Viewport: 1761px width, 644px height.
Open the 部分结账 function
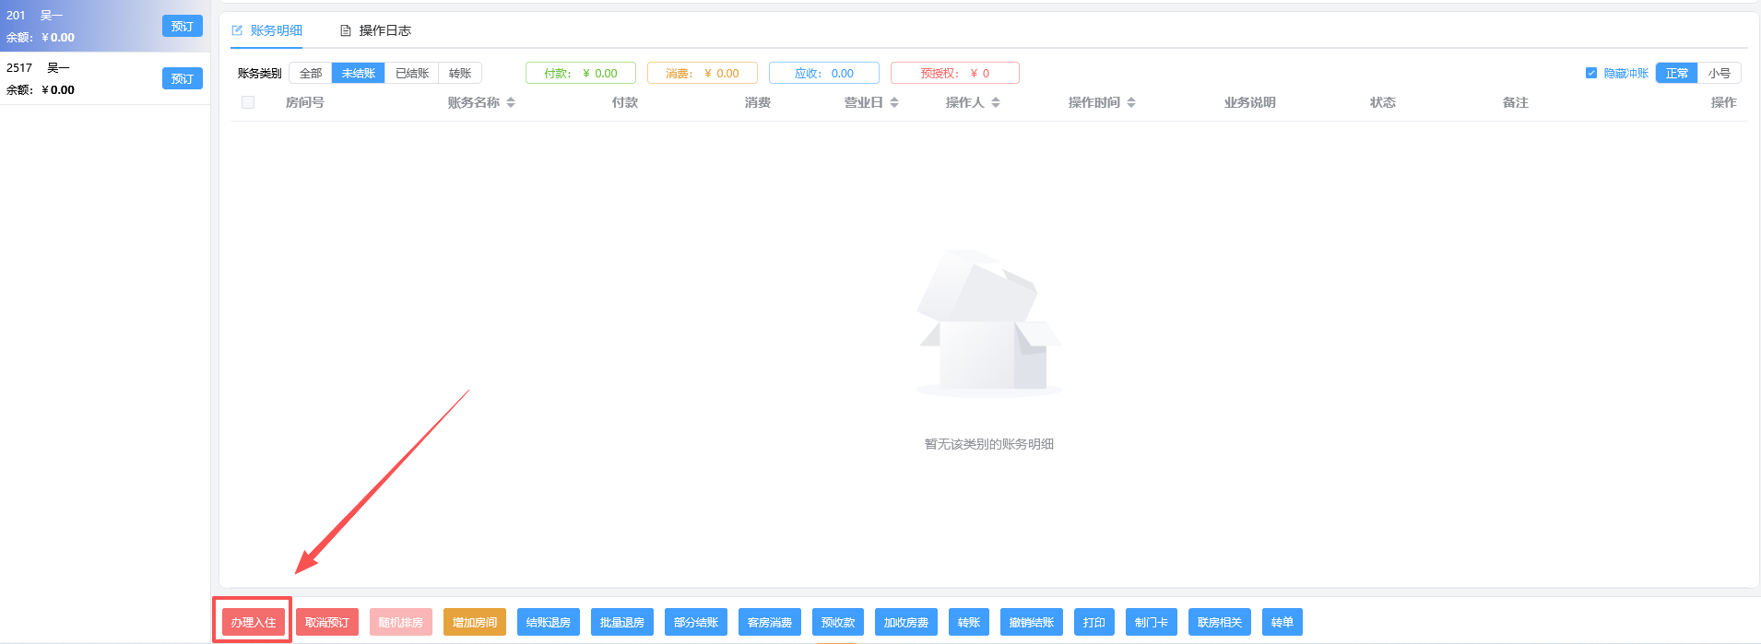point(696,622)
